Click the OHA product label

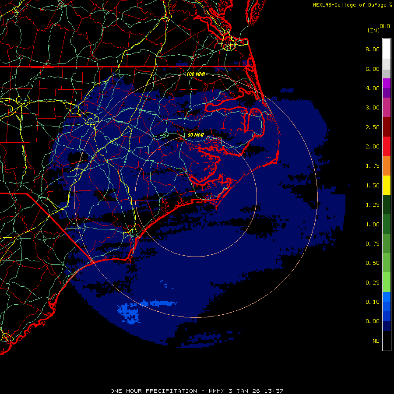tap(385, 26)
